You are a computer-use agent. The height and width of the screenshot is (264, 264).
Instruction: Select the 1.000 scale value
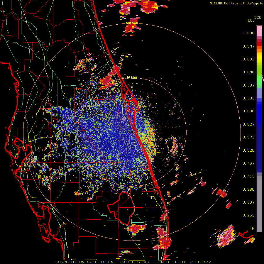248,33
